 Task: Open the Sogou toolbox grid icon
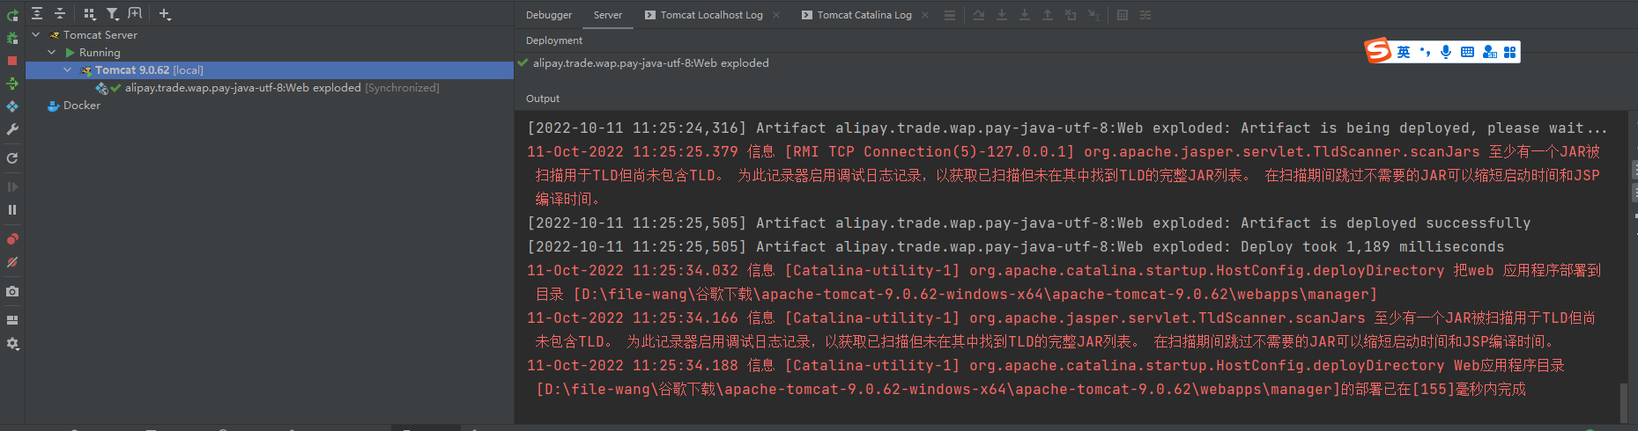pos(1510,52)
